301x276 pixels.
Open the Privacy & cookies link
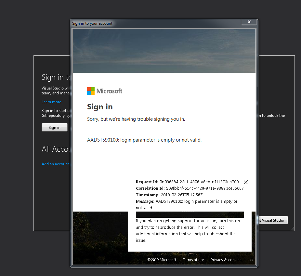coord(226,260)
